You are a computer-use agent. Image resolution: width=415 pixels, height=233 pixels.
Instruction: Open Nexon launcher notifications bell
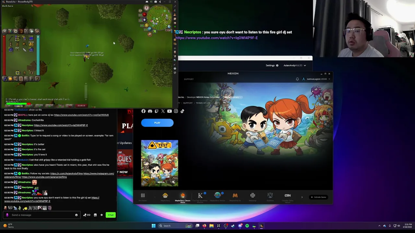[x=297, y=79]
